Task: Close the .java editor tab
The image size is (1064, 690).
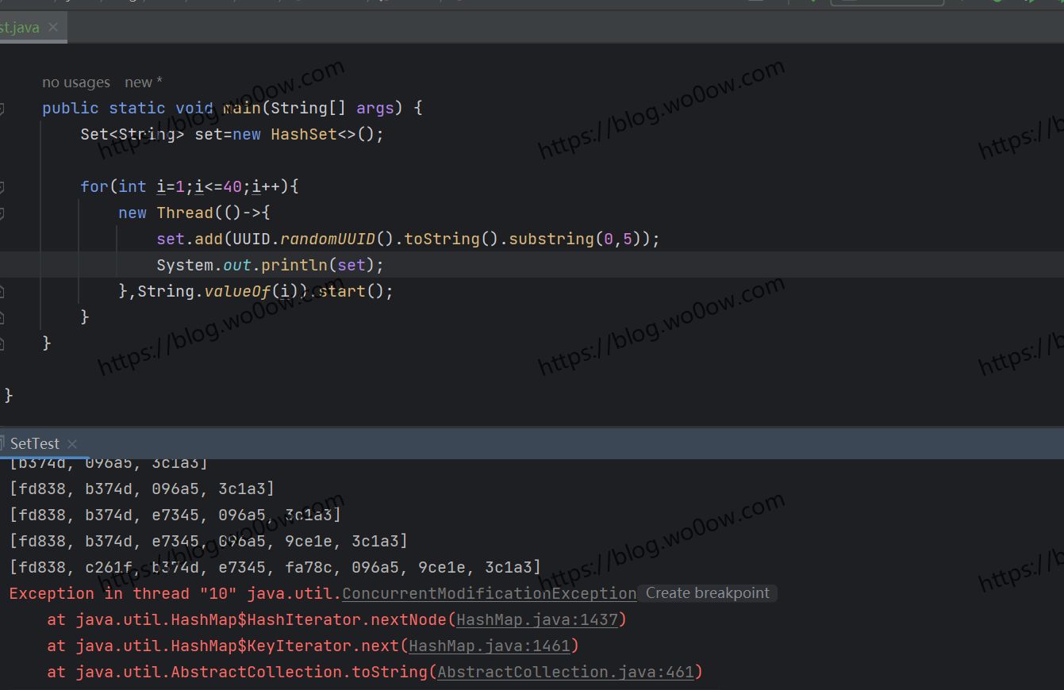Action: tap(53, 28)
